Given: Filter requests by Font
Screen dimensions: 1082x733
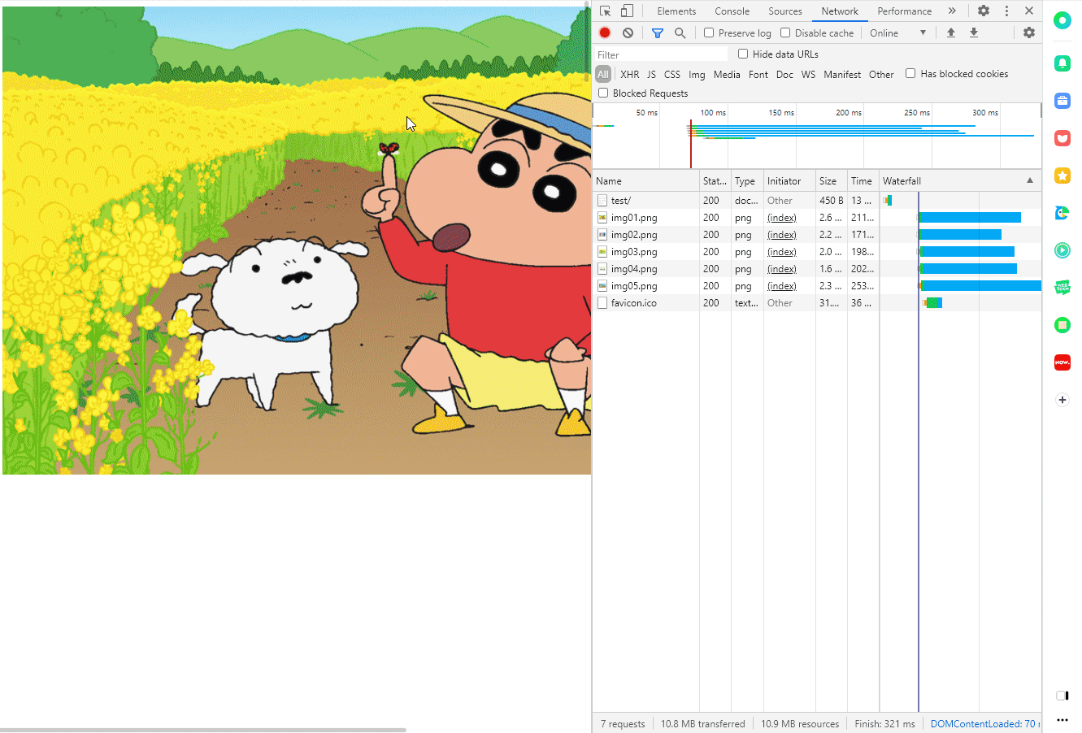Looking at the screenshot, I should [758, 74].
